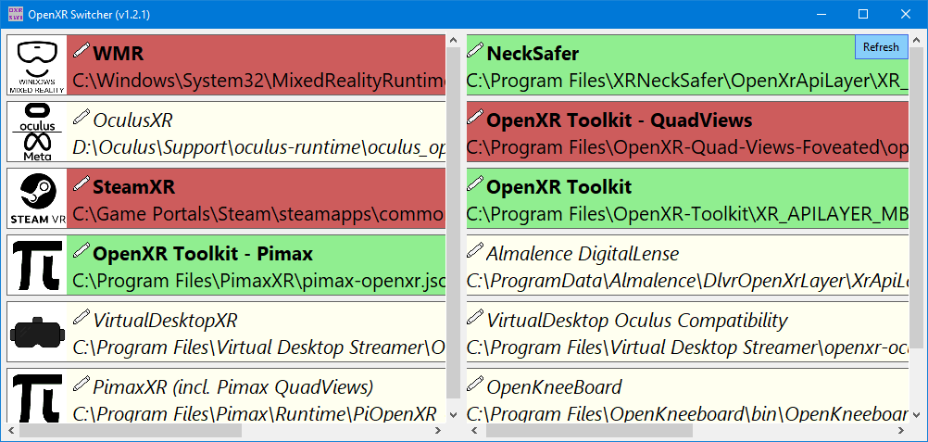The height and width of the screenshot is (442, 928).
Task: Click the pencil edit icon next to SteamXR
Action: tap(81, 183)
